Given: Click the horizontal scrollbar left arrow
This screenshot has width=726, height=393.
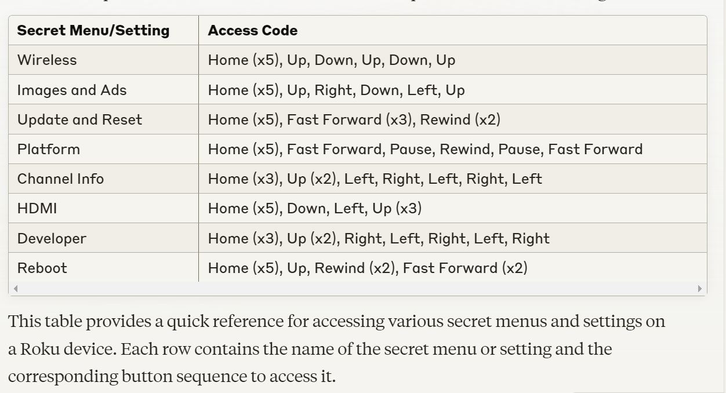Looking at the screenshot, I should tap(16, 289).
